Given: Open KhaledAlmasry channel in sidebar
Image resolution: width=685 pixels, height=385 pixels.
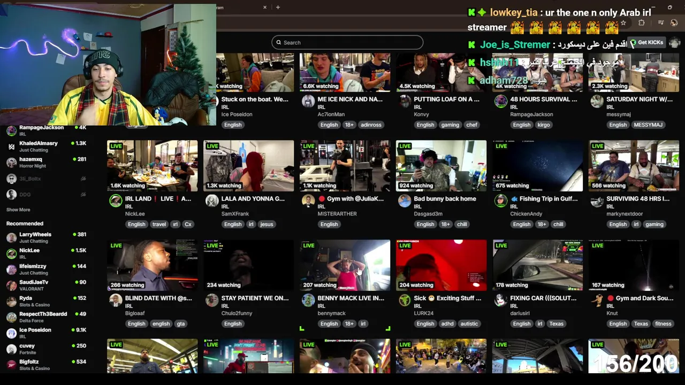Looking at the screenshot, I should pos(45,146).
